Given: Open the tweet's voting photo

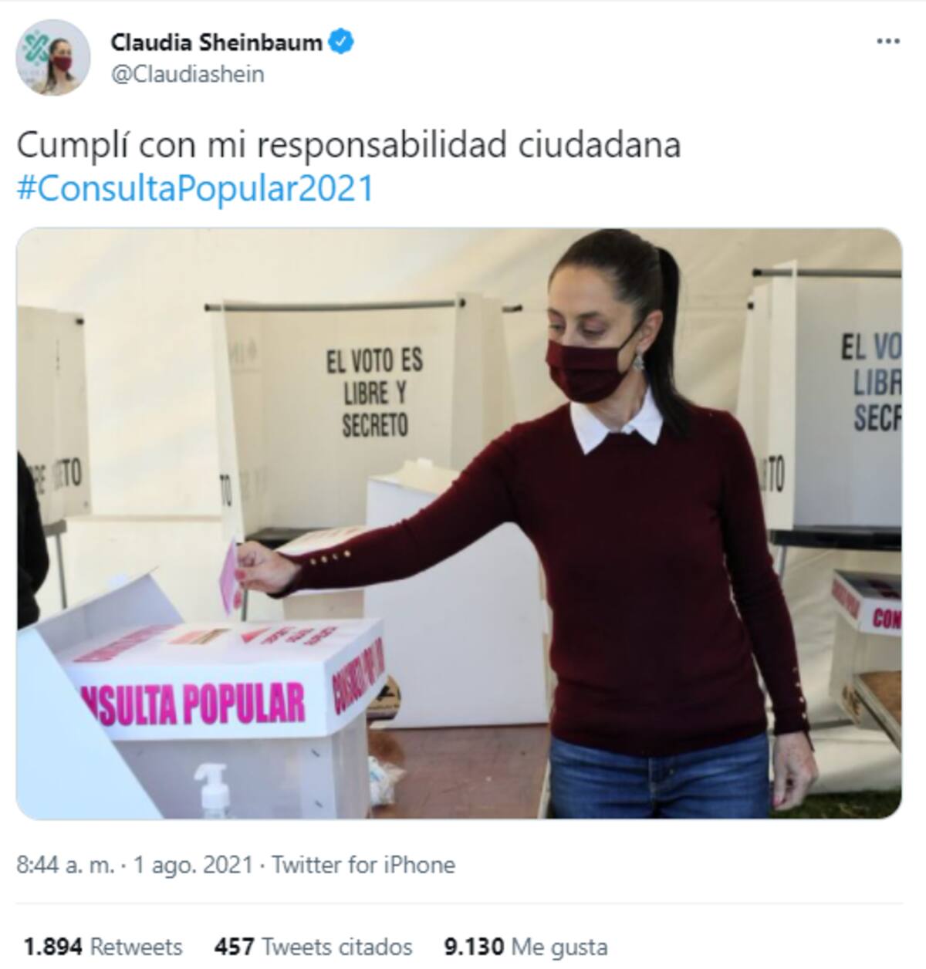Looking at the screenshot, I should (x=459, y=523).
